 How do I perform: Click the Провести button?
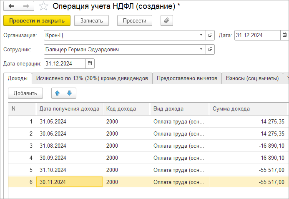point(135,20)
